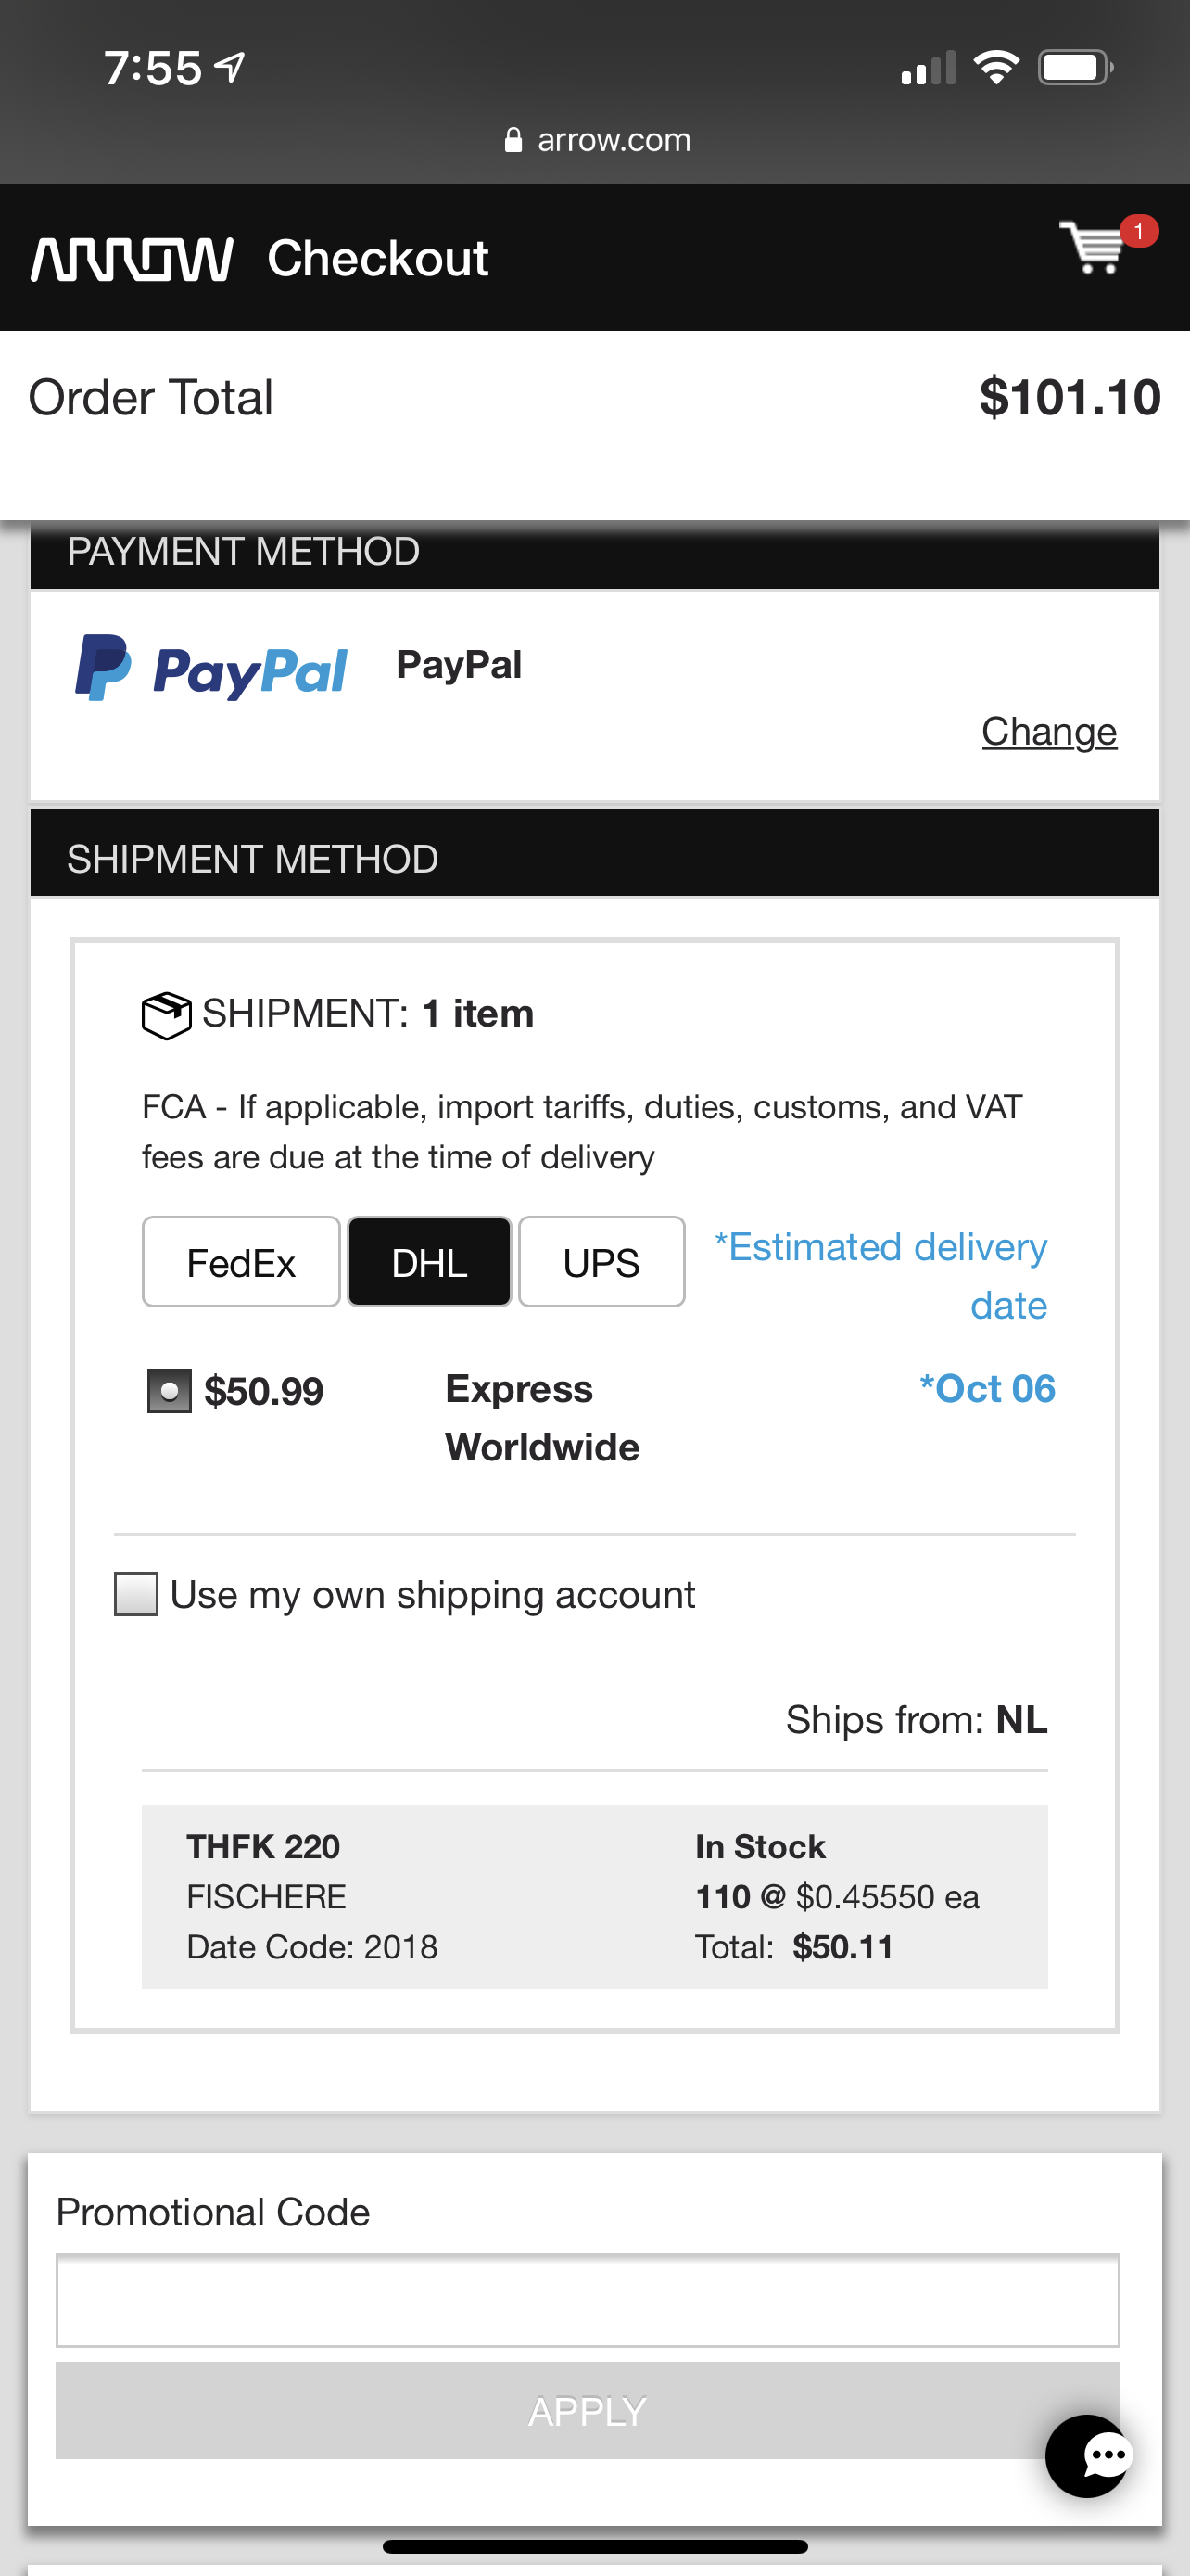Tap the battery status icon
Screen dimensions: 1190x2576
click(x=1075, y=68)
